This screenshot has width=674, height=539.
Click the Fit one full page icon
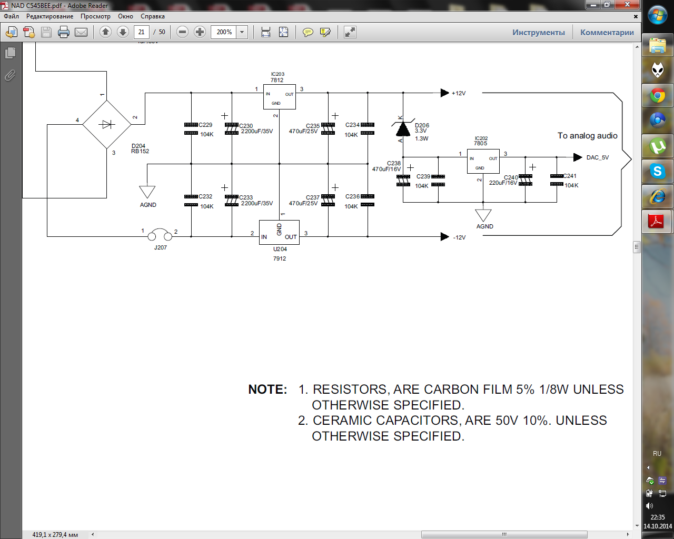pos(283,32)
